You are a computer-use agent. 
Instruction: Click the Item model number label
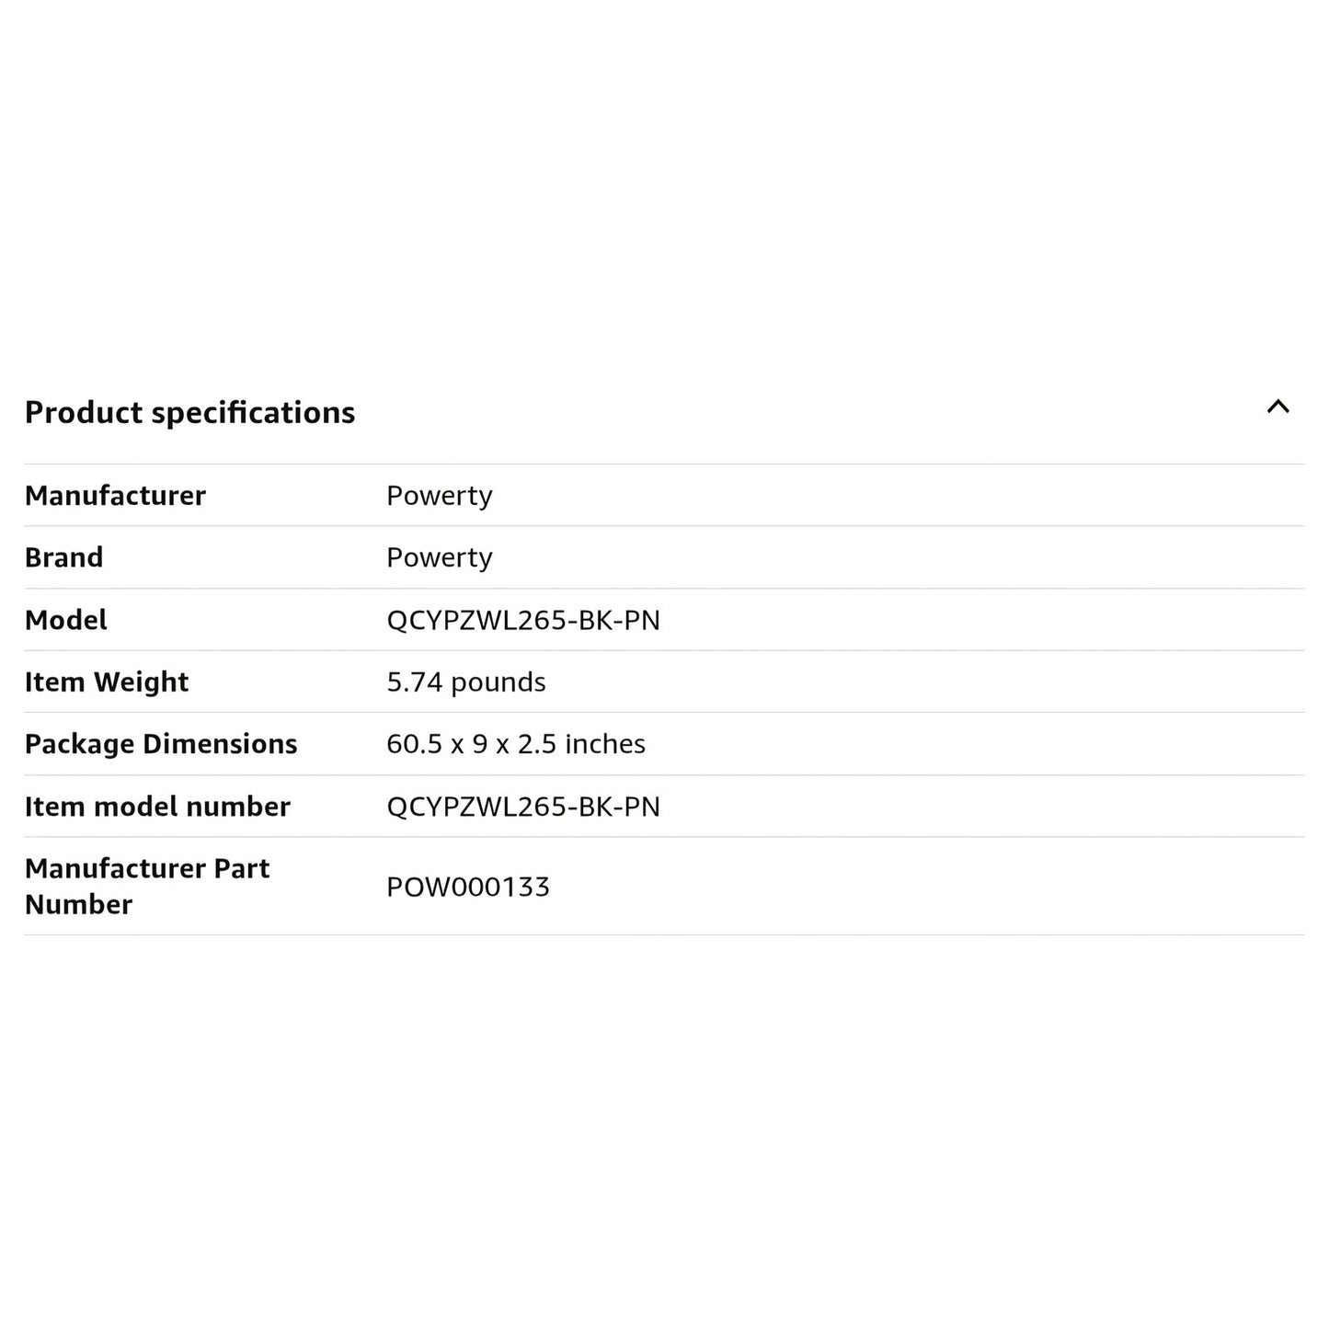(x=157, y=807)
